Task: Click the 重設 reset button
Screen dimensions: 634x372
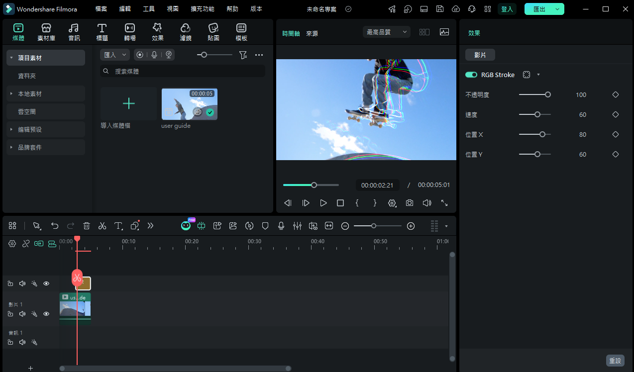Action: [615, 361]
